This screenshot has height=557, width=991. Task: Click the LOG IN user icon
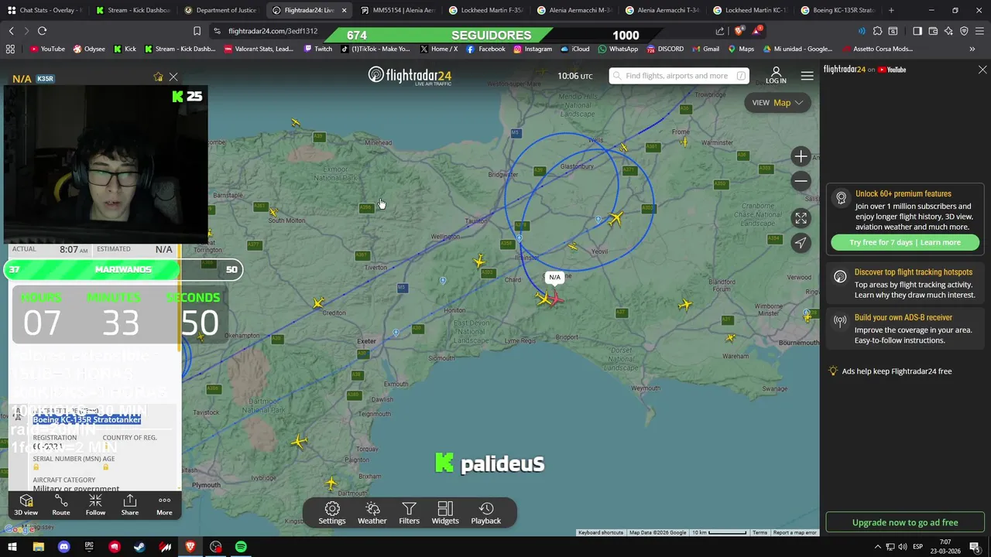pos(776,76)
